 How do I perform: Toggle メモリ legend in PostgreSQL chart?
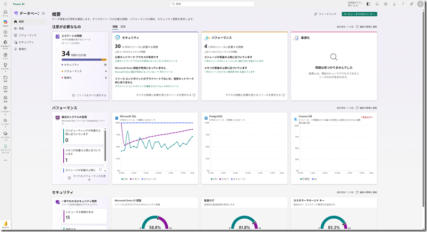[x=224, y=179]
